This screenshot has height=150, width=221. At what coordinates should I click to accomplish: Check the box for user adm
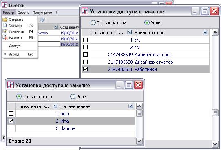(x=11, y=114)
